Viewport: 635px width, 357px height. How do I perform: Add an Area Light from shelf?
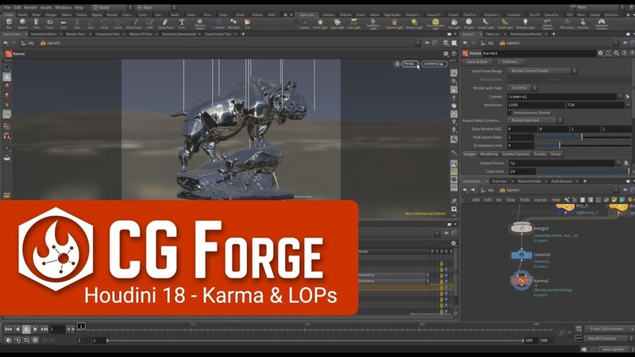click(354, 24)
